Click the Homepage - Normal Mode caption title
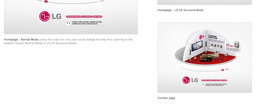 (x=21, y=39)
